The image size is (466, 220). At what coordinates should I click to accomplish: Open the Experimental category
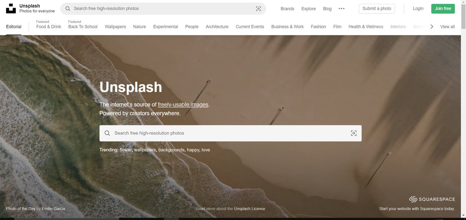tap(165, 27)
